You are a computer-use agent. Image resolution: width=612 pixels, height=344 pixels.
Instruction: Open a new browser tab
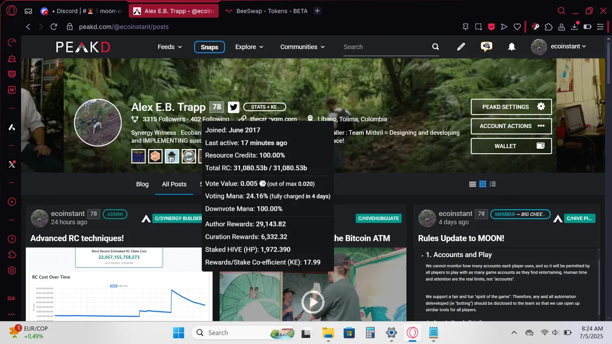point(317,11)
